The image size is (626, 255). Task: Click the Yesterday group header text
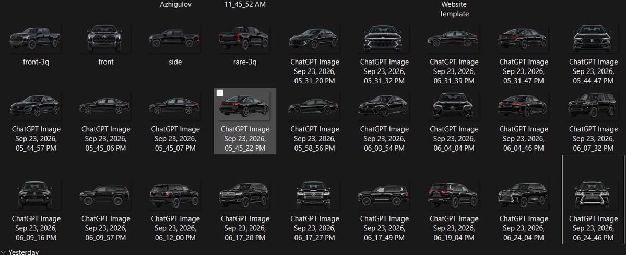[x=23, y=252]
